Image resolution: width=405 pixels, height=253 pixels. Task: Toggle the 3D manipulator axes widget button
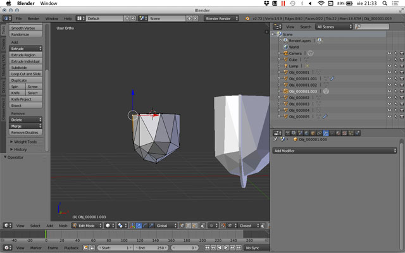pyautogui.click(x=132, y=226)
